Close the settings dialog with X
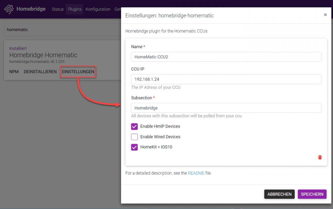 (325, 15)
